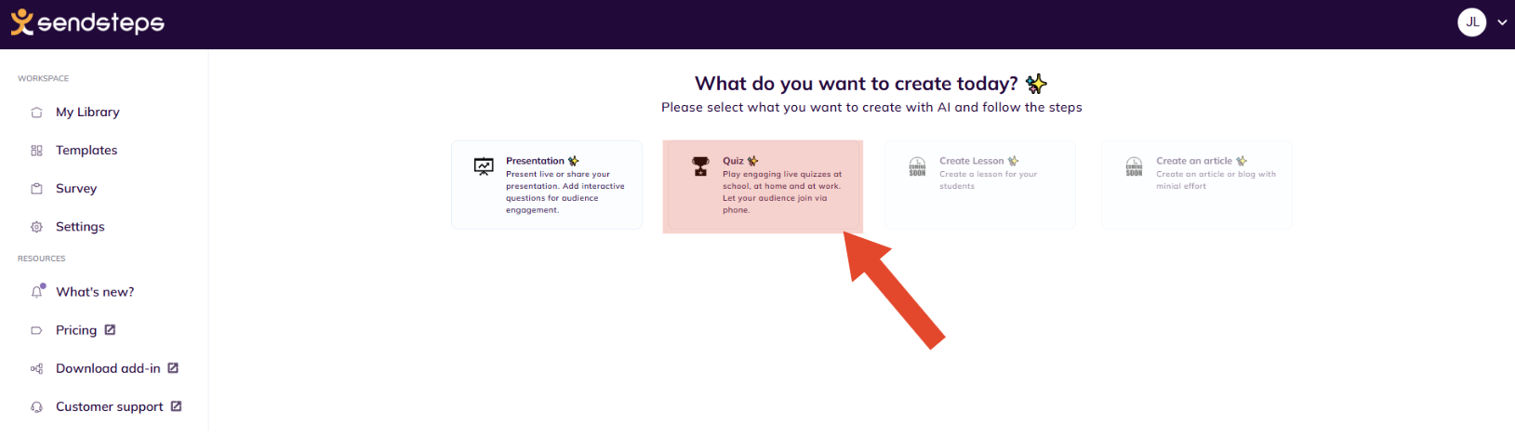Screen dimensions: 1515x438
Task: Click the What's new bell icon
Action: tap(37, 291)
